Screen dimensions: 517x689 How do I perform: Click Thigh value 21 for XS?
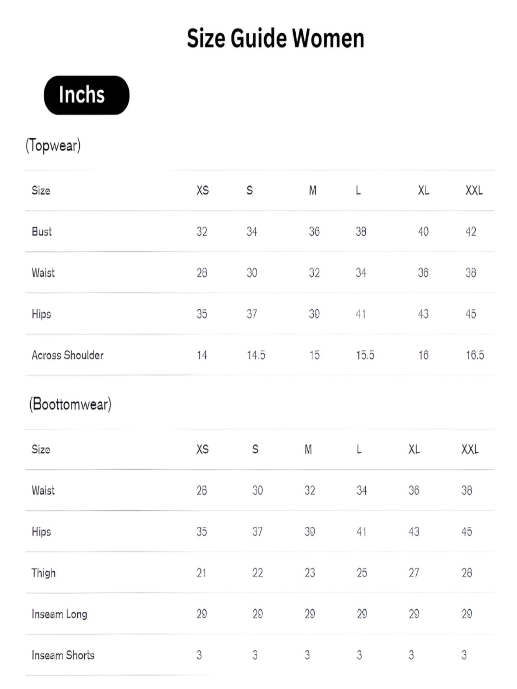click(x=201, y=573)
